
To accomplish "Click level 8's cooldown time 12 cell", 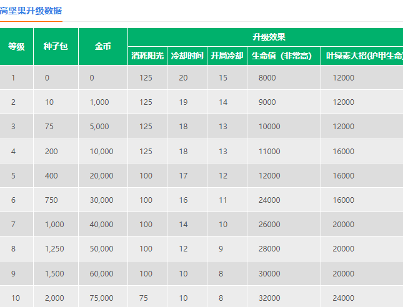I will pos(187,249).
